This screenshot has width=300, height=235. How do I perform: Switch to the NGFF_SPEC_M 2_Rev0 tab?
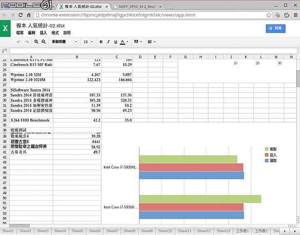pyautogui.click(x=137, y=7)
